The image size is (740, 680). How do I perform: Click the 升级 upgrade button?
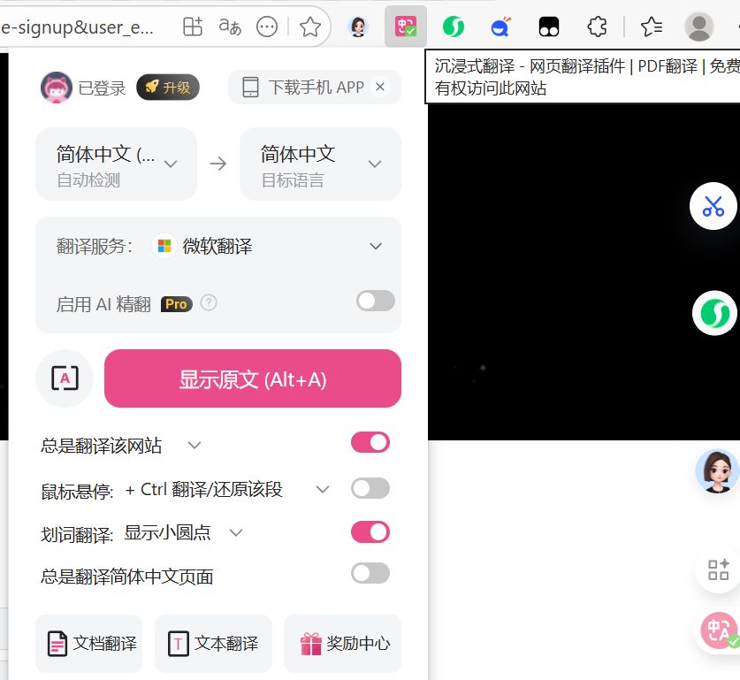pos(168,88)
